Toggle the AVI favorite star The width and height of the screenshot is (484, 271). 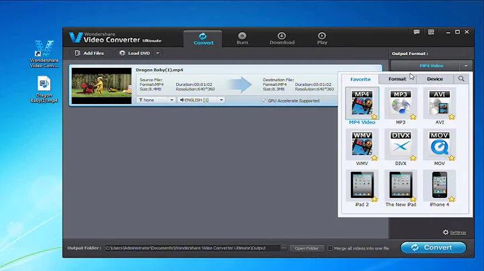pyautogui.click(x=452, y=117)
